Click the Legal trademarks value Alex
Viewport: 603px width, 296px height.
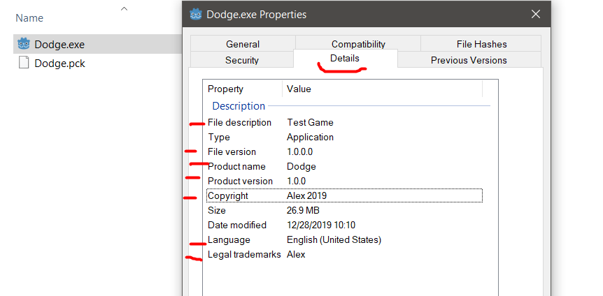(x=296, y=255)
